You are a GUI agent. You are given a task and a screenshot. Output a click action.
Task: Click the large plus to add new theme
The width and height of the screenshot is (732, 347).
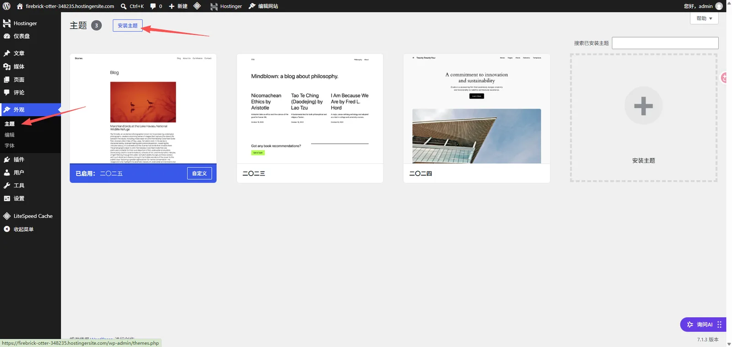click(643, 106)
